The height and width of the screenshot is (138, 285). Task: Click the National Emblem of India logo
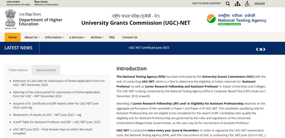tap(11, 19)
